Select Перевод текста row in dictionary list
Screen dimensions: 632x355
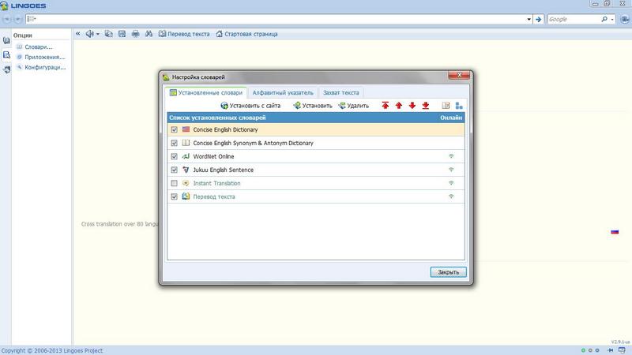[214, 196]
